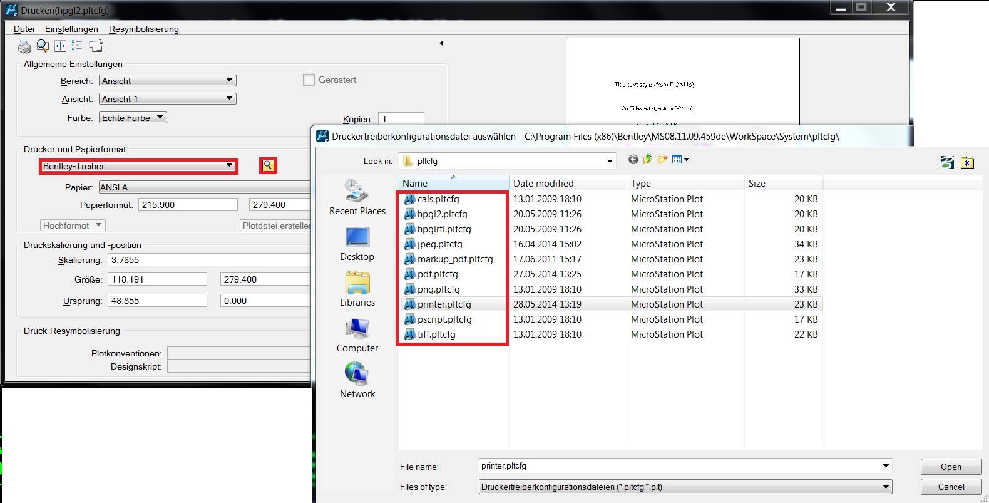Click the Papierformat width field 215.900
This screenshot has width=989, height=503.
[x=188, y=205]
